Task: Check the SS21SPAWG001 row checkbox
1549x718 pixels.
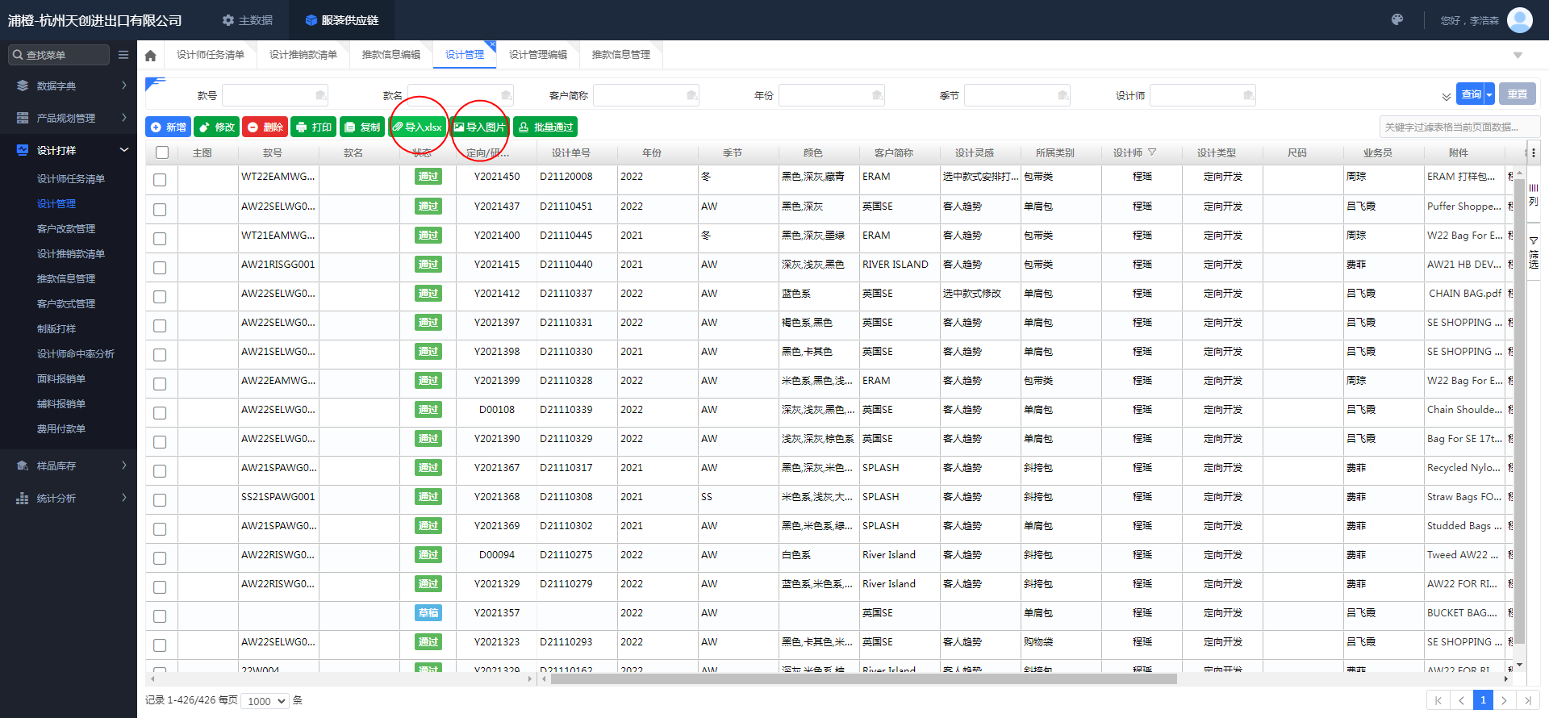Action: (160, 500)
